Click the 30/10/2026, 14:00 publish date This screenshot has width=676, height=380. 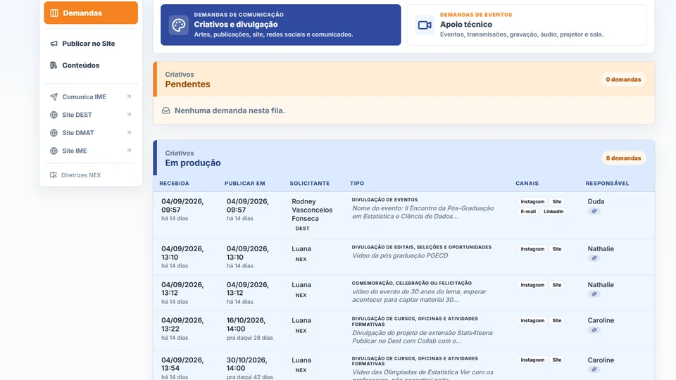(246, 365)
